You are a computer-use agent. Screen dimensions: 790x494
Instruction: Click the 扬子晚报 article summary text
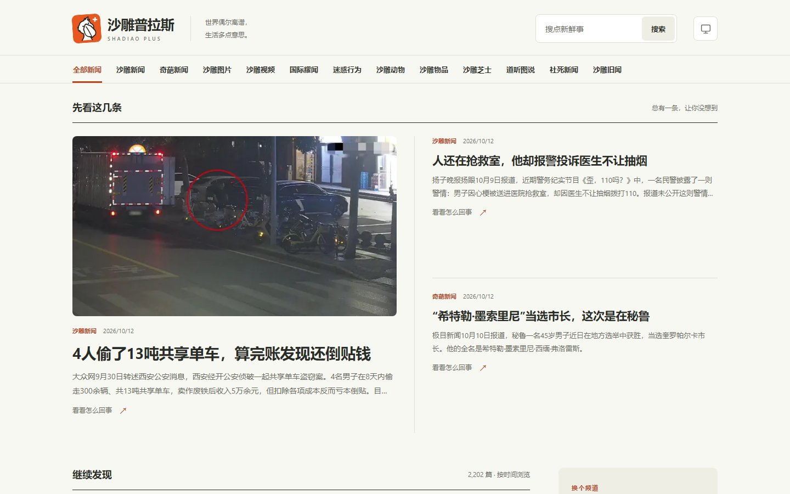[x=573, y=187]
